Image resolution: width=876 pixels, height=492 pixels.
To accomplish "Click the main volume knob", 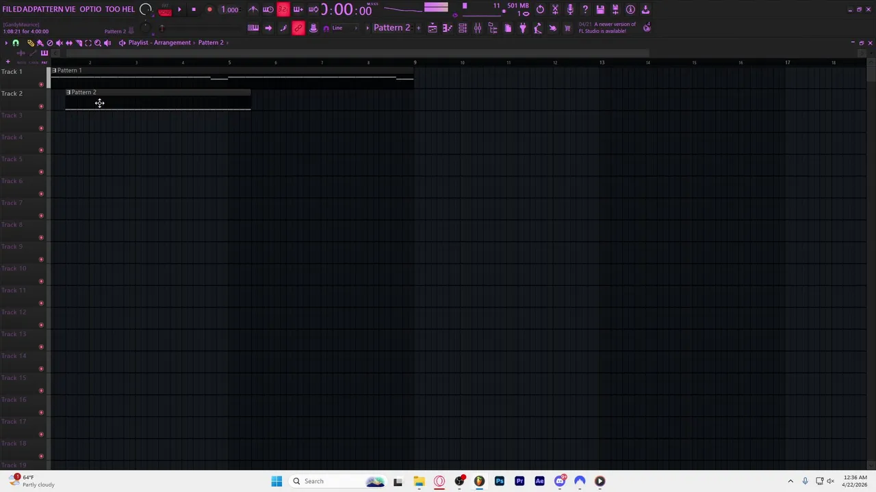I will point(145,10).
